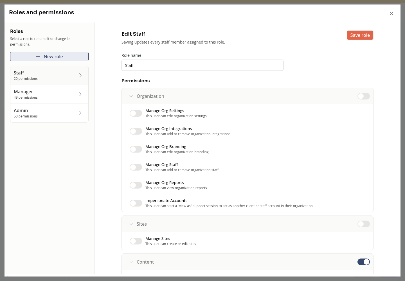Click the Manage Org Staff label
Screen dimensions: 405x281
point(162,165)
